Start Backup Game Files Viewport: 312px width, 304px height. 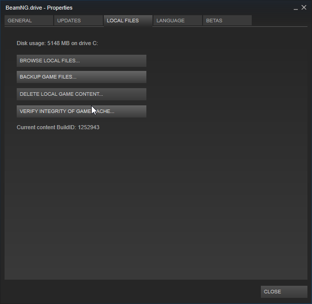[82, 77]
